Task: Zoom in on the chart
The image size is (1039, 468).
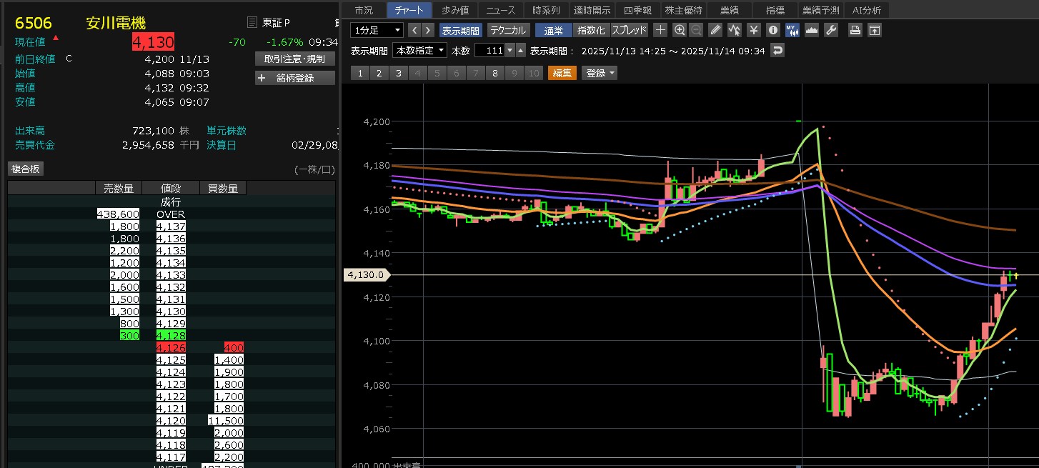Action: pyautogui.click(x=680, y=30)
